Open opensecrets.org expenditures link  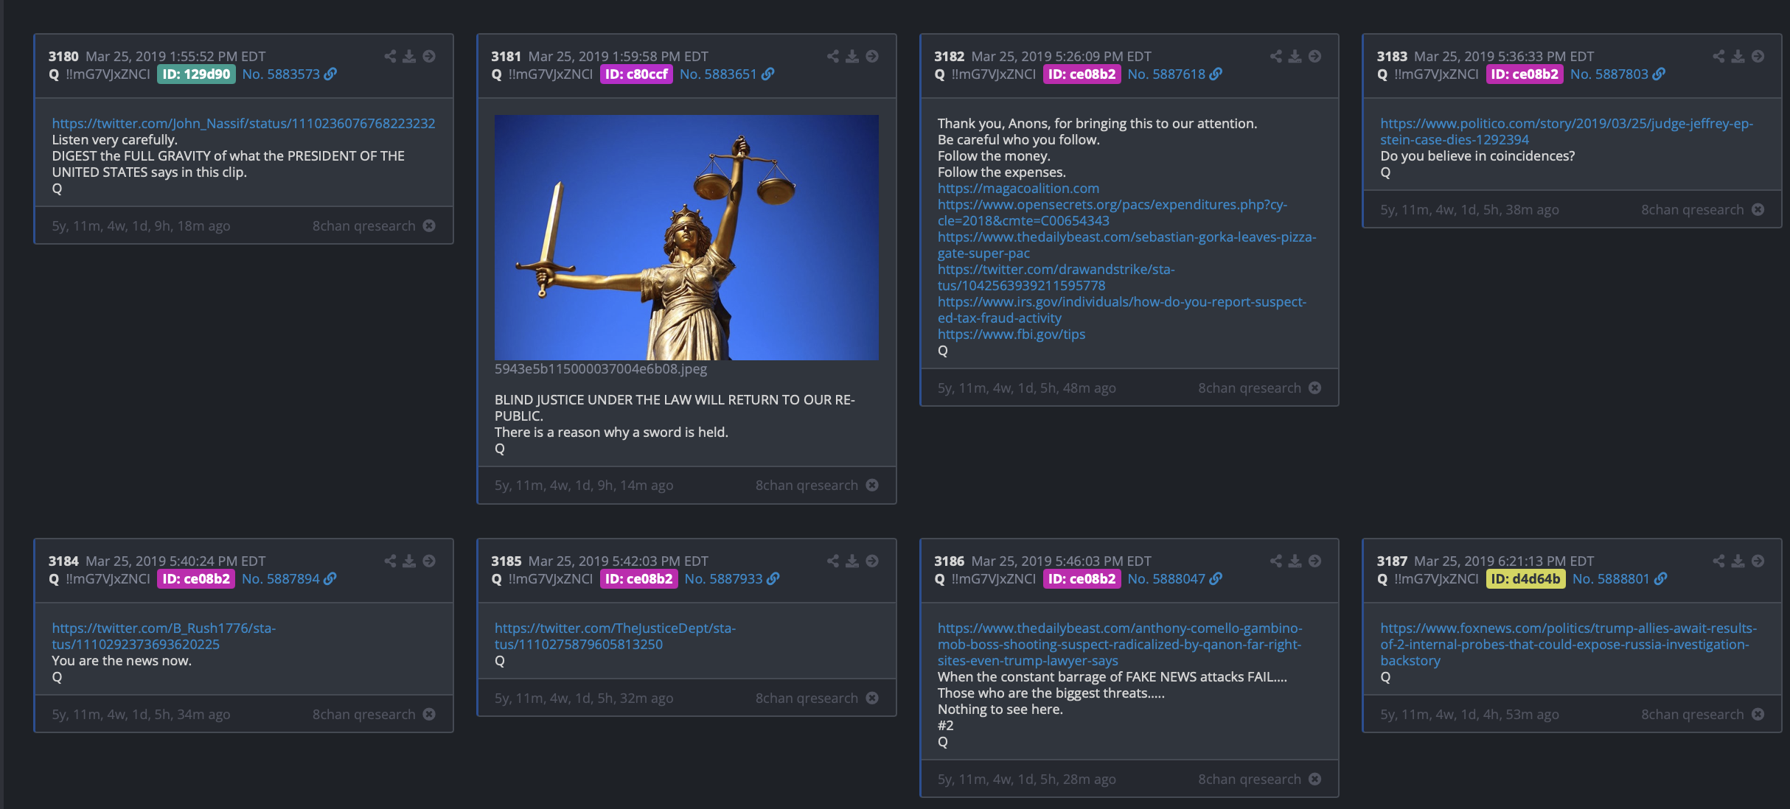[1112, 212]
